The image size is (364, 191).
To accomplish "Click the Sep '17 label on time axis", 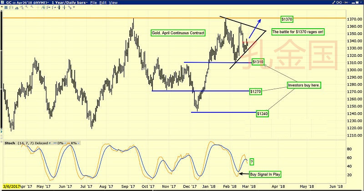I will click(x=128, y=186).
